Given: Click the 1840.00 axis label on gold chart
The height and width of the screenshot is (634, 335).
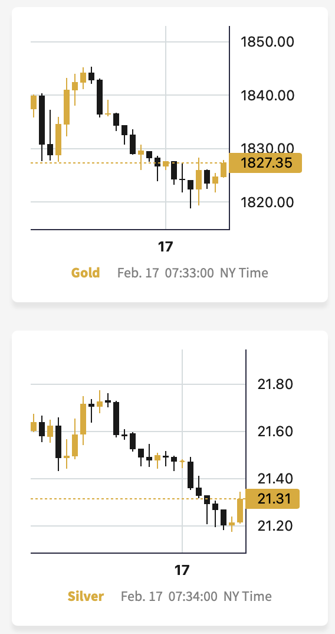Looking at the screenshot, I should 267,96.
